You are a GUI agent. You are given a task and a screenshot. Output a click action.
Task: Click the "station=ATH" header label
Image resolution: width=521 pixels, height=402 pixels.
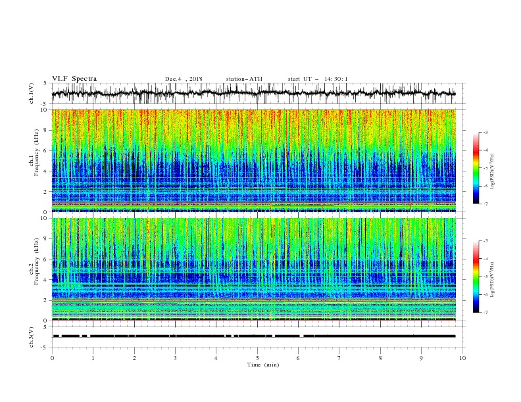(x=244, y=79)
